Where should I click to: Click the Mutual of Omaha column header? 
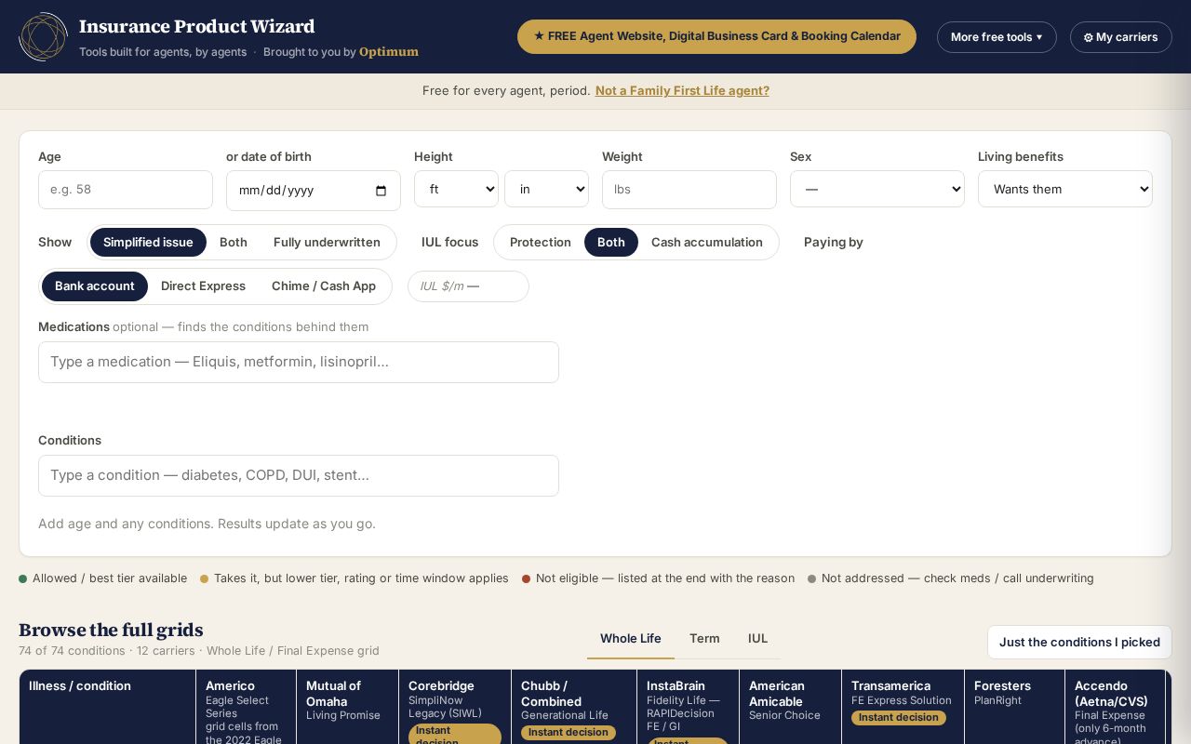[x=347, y=707]
